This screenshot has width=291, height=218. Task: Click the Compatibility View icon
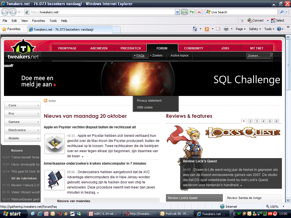click(x=184, y=12)
